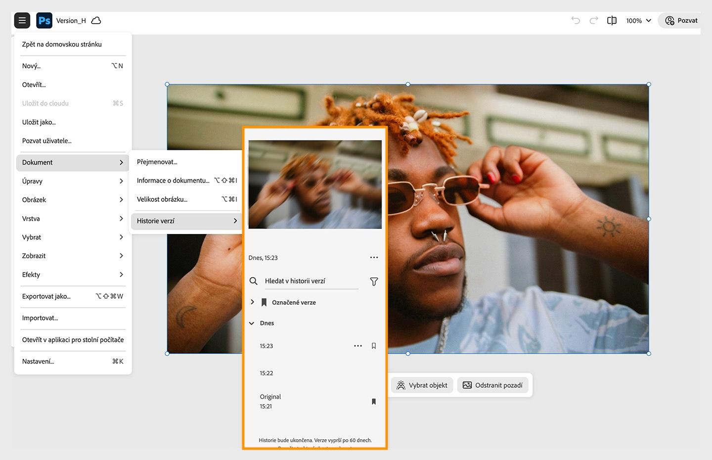Expand the Vybrat submenu
Image resolution: width=712 pixels, height=460 pixels.
[73, 237]
